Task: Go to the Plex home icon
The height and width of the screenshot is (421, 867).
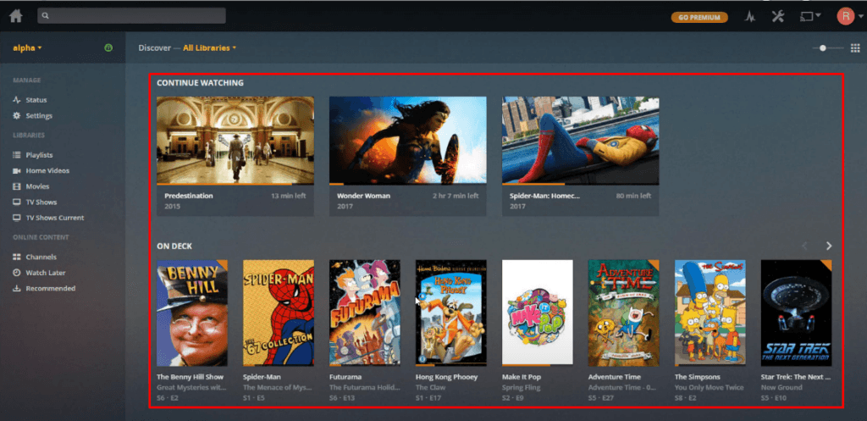Action: point(16,16)
